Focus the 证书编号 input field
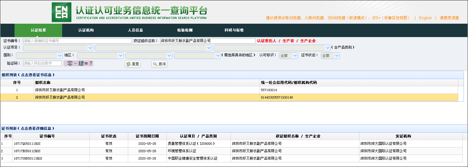 point(77,41)
